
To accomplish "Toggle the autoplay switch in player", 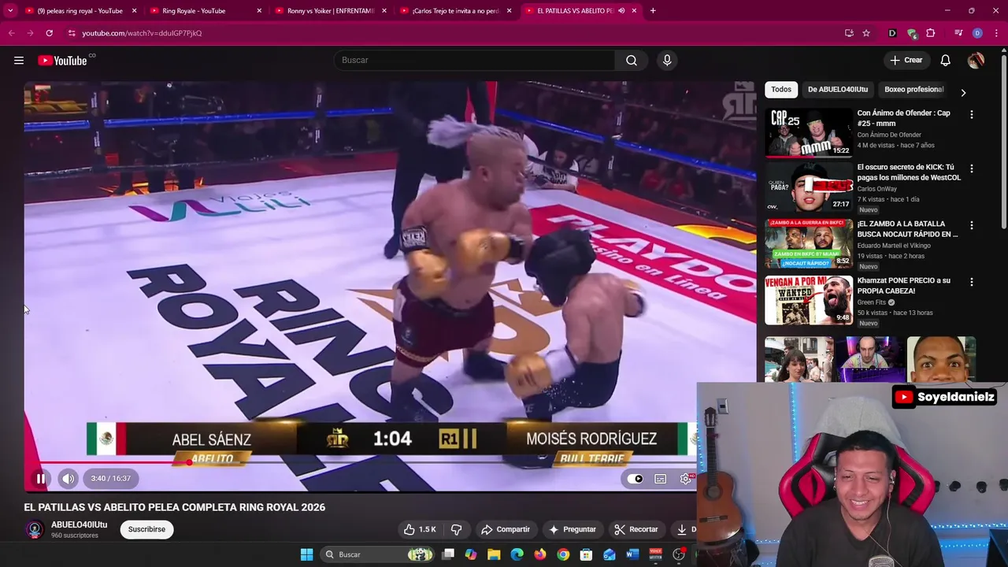I will click(x=635, y=479).
